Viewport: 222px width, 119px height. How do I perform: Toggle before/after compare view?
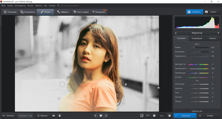[x=60, y=115]
